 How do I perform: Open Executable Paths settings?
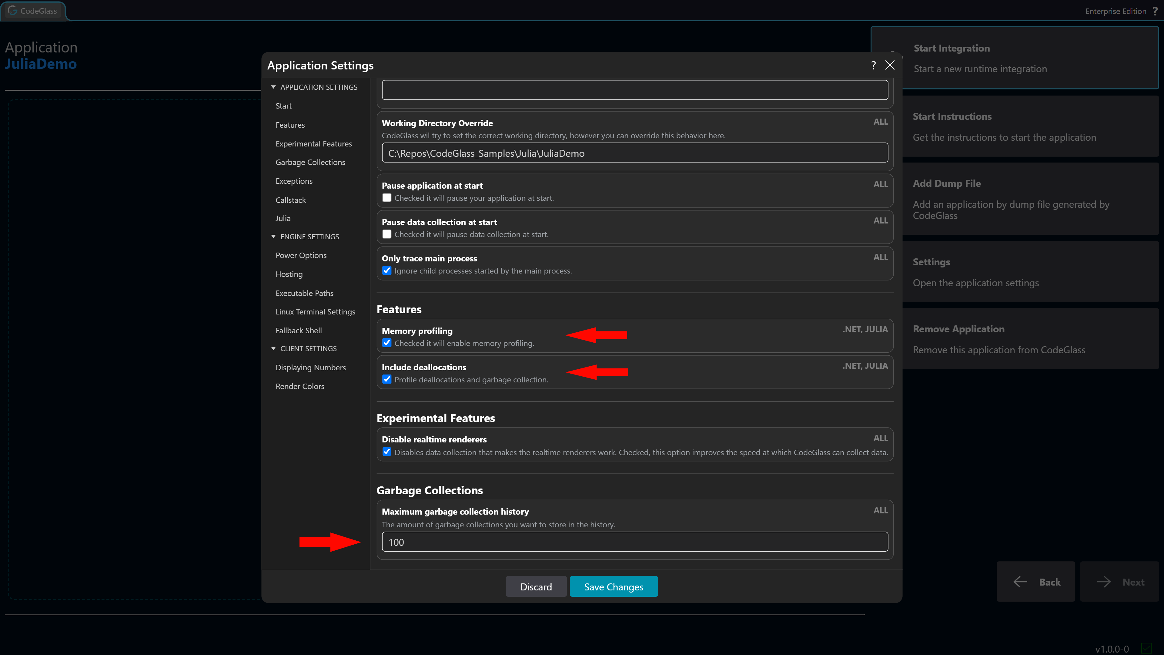(x=305, y=293)
